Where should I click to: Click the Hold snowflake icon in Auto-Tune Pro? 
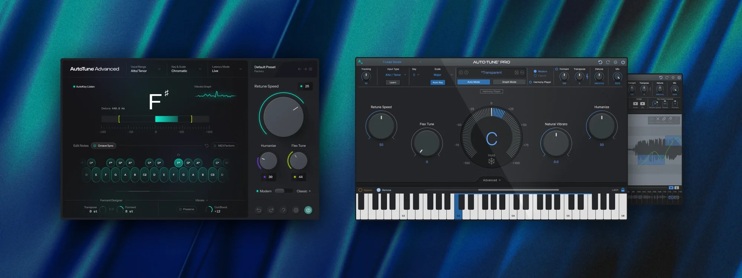click(x=491, y=161)
